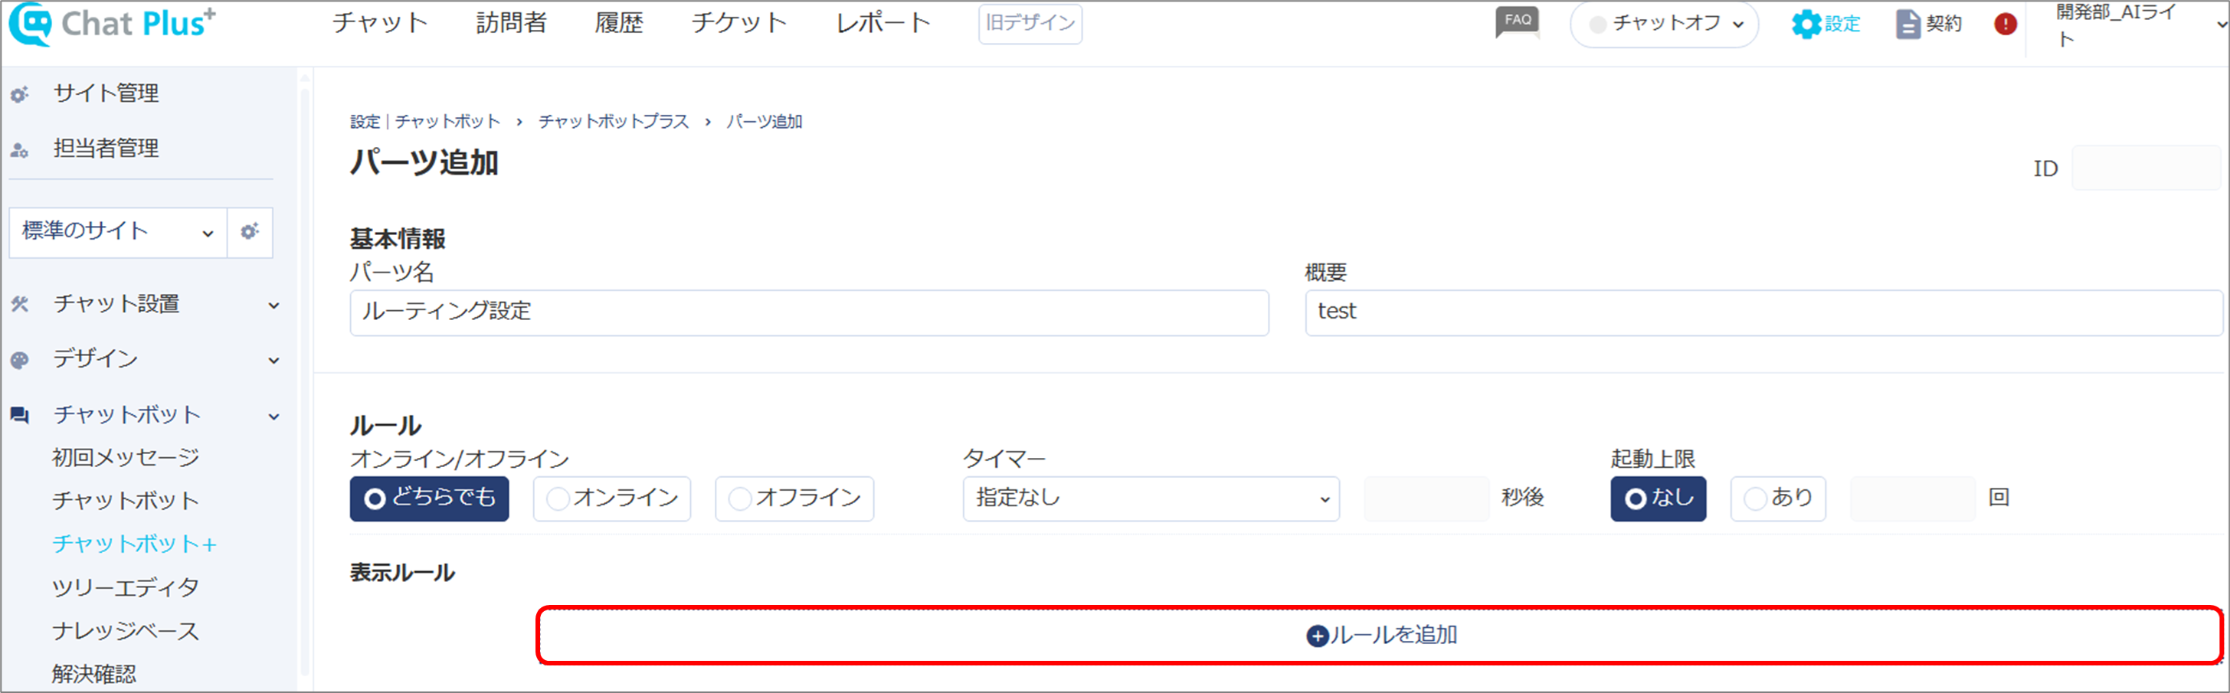
Task: Select あり for 起動上限
Action: (1778, 499)
